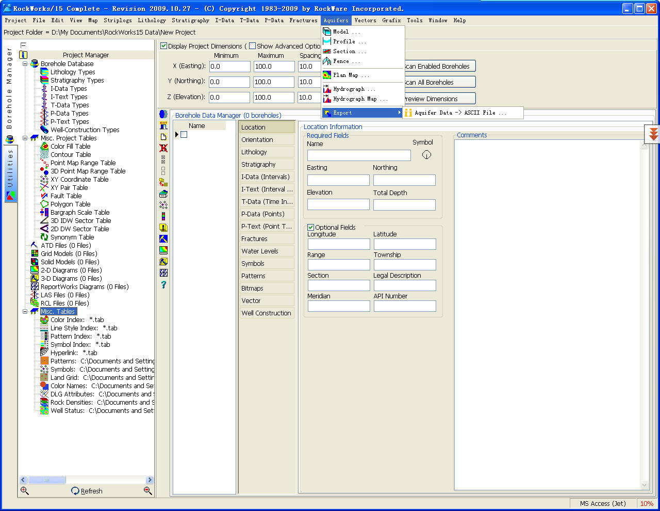Click the grid tiles icon above help
The image size is (660, 511).
tap(163, 273)
